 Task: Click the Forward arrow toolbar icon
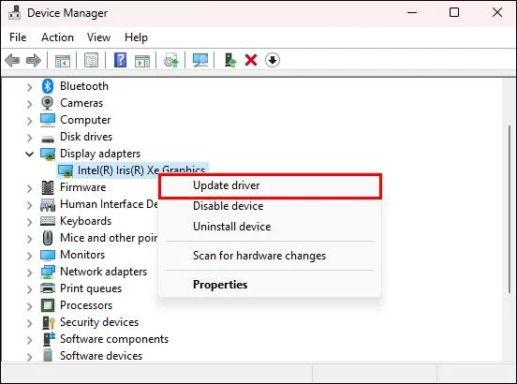[34, 60]
